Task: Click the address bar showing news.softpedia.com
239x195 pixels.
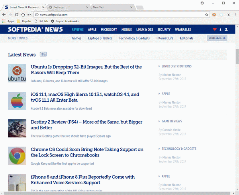Action: 121,15
